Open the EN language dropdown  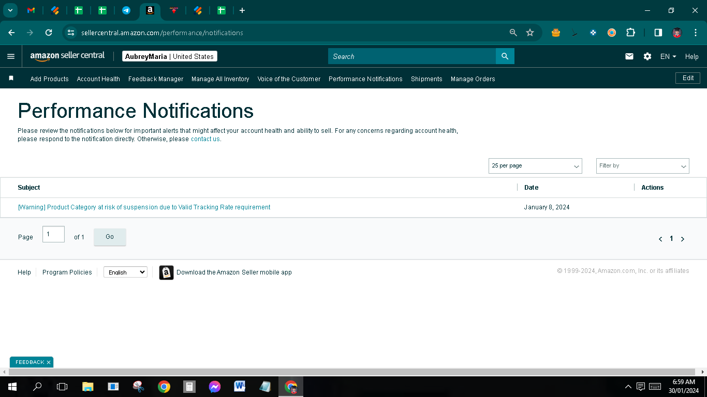pos(668,56)
